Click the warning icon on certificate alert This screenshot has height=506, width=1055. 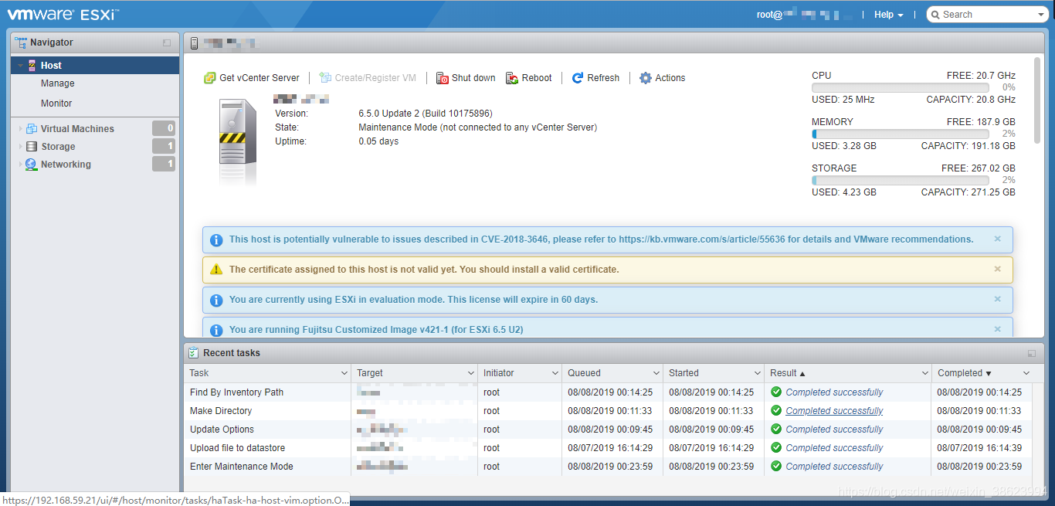pyautogui.click(x=217, y=270)
